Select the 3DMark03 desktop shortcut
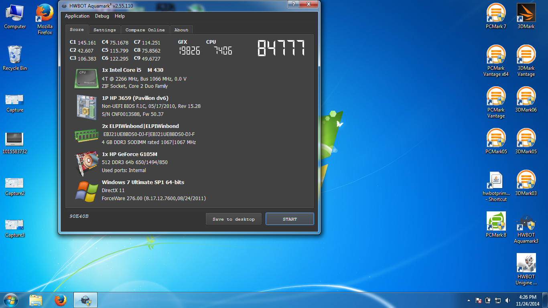Image resolution: width=548 pixels, height=308 pixels. tap(526, 183)
